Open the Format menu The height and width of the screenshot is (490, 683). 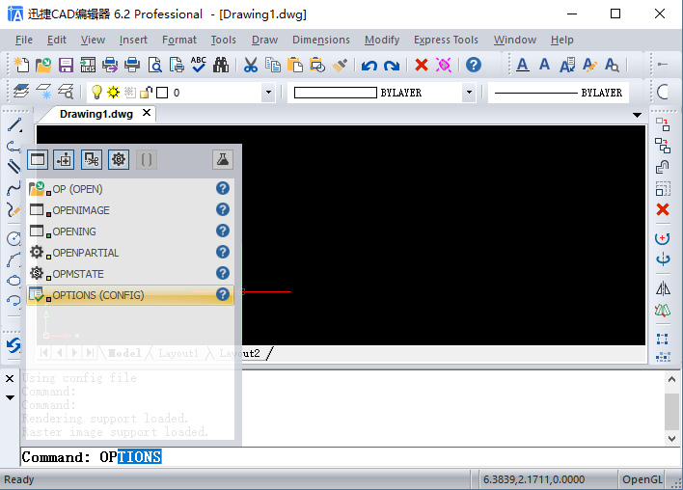click(x=179, y=40)
